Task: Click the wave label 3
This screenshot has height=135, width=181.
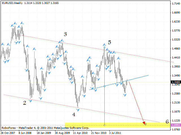Action: point(65,34)
